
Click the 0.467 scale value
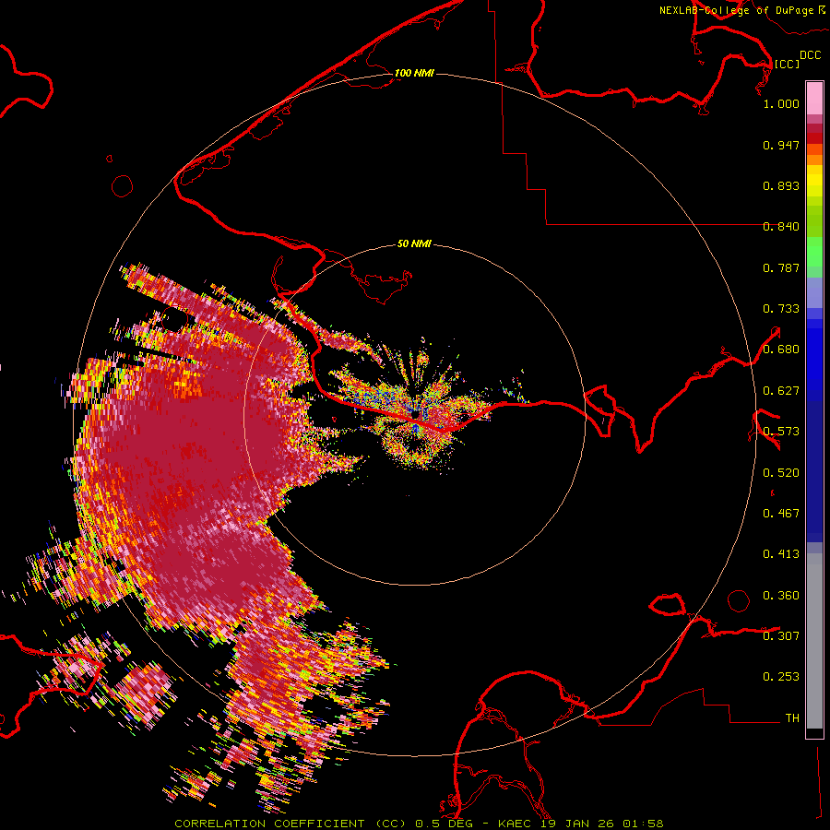coord(781,514)
